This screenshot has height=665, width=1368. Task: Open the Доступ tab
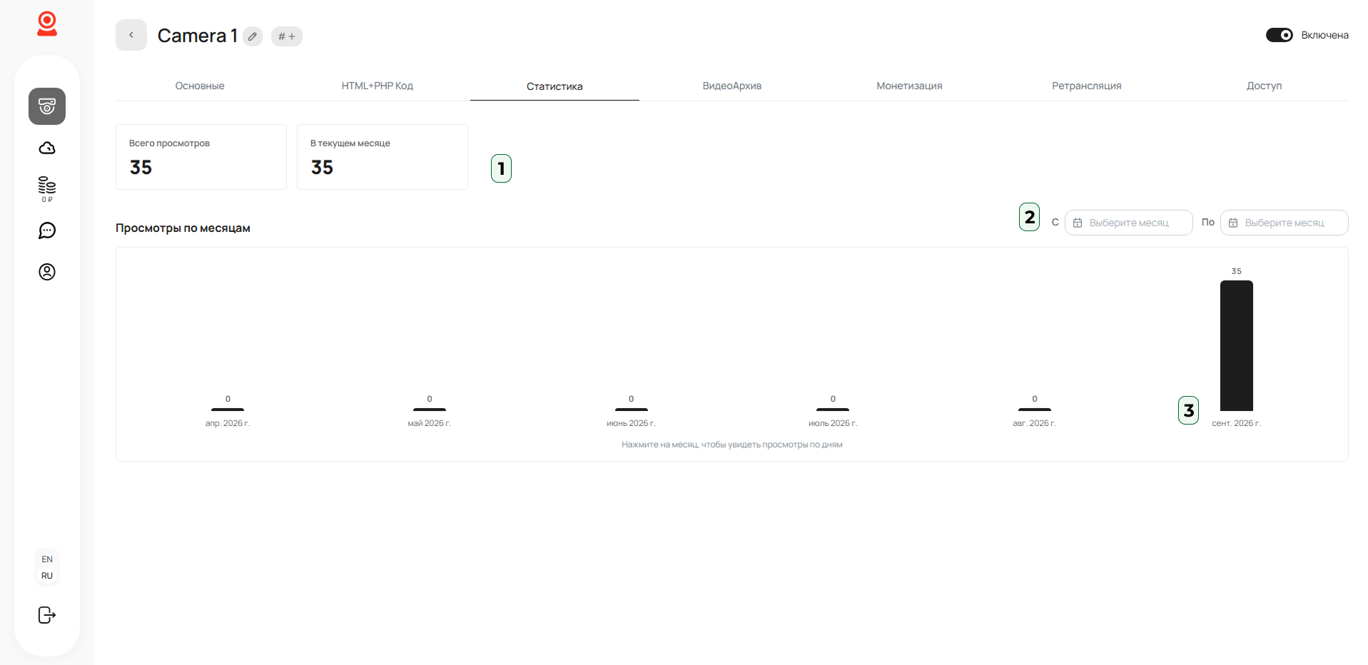1264,86
